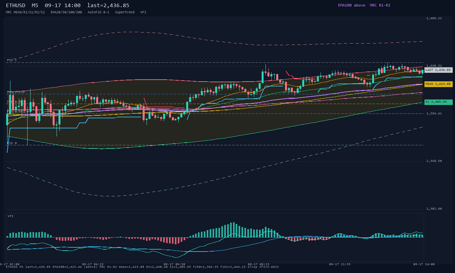The image size is (455, 273).
Task: Click Fib0=2,364.35 in the bottom status line
Action: [x=206, y=267]
